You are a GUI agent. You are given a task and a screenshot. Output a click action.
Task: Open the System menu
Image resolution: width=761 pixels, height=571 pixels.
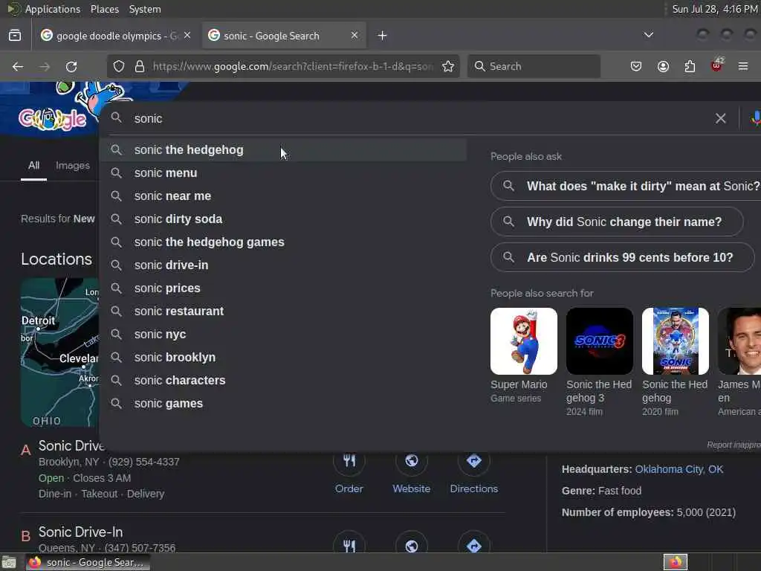145,9
